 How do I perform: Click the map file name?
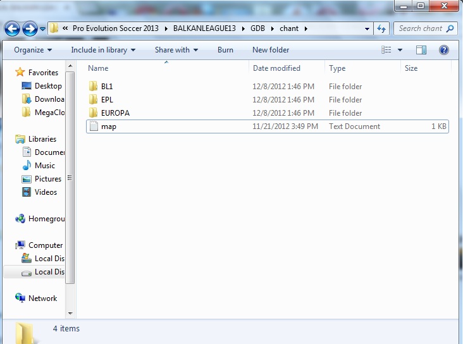click(109, 126)
